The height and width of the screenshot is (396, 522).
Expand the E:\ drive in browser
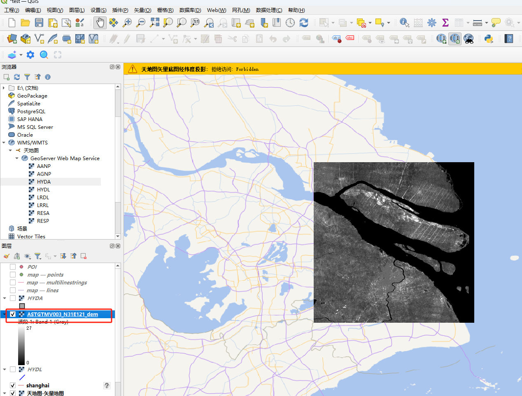pos(4,88)
